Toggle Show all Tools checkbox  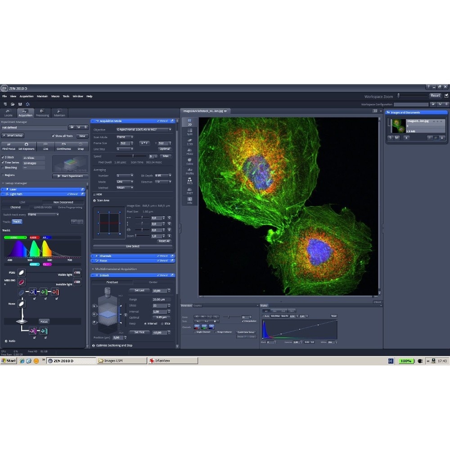click(x=53, y=136)
